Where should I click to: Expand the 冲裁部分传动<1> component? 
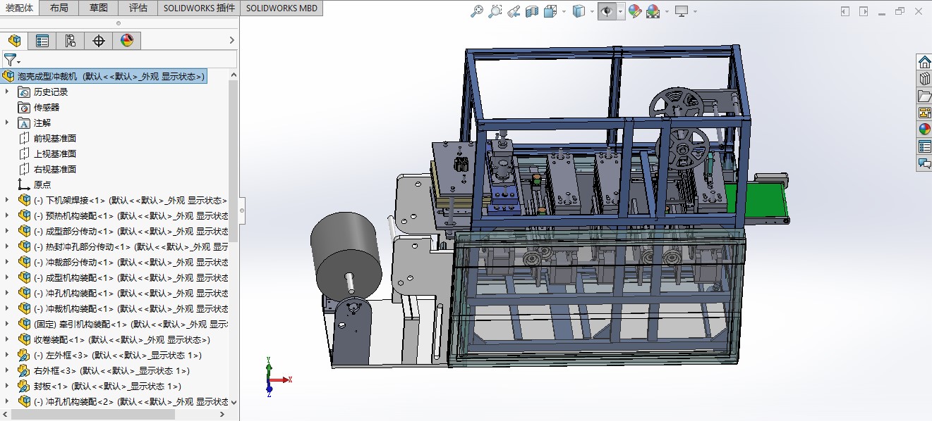point(7,262)
